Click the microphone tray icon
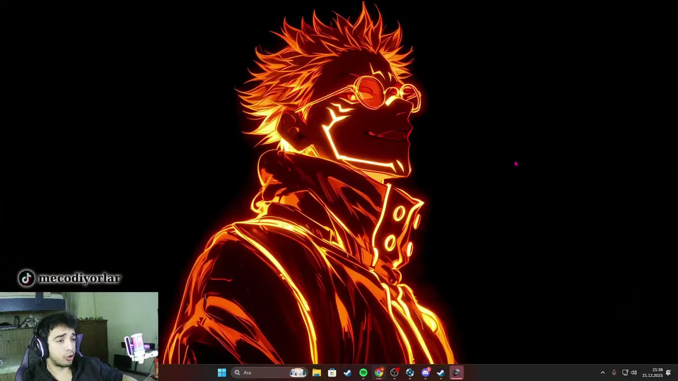Image resolution: width=678 pixels, height=381 pixels. (x=614, y=373)
